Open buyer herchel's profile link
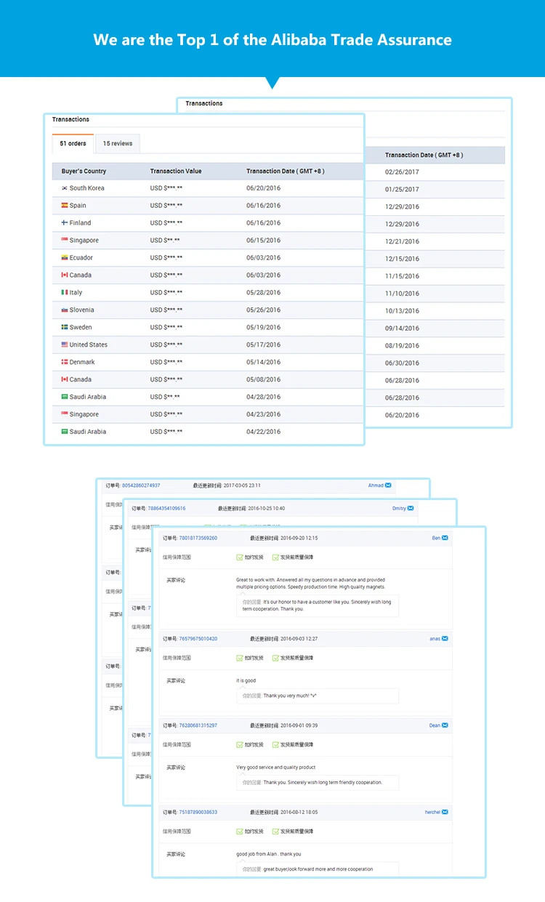This screenshot has width=545, height=902. (x=432, y=812)
